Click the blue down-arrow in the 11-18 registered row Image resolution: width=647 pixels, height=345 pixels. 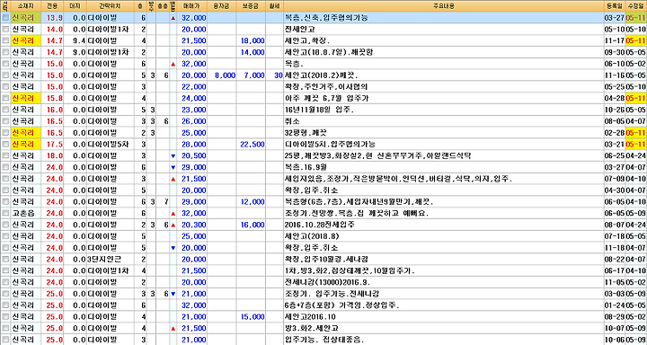coord(173,248)
